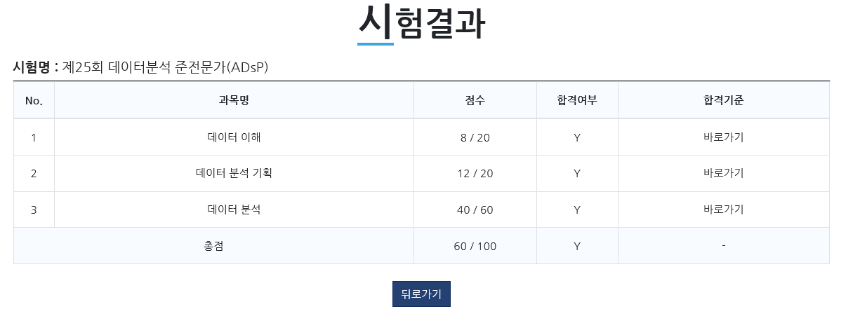Screen dimensions: 860x330
Task: Click the 점수 column header
Action: point(475,101)
